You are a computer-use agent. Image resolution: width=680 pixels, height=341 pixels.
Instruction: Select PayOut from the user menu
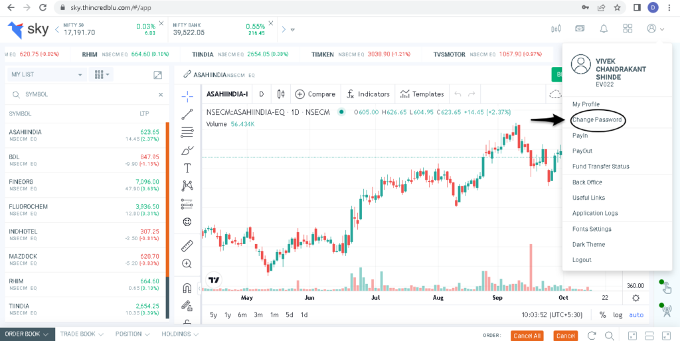tap(582, 151)
